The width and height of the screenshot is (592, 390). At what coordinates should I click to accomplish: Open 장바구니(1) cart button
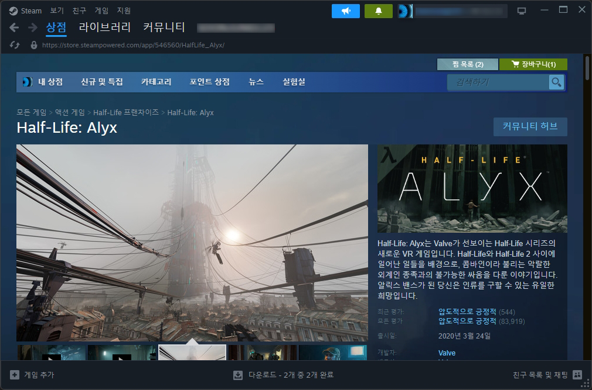(x=533, y=64)
